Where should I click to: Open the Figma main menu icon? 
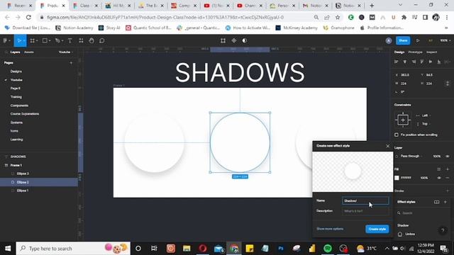(5, 41)
